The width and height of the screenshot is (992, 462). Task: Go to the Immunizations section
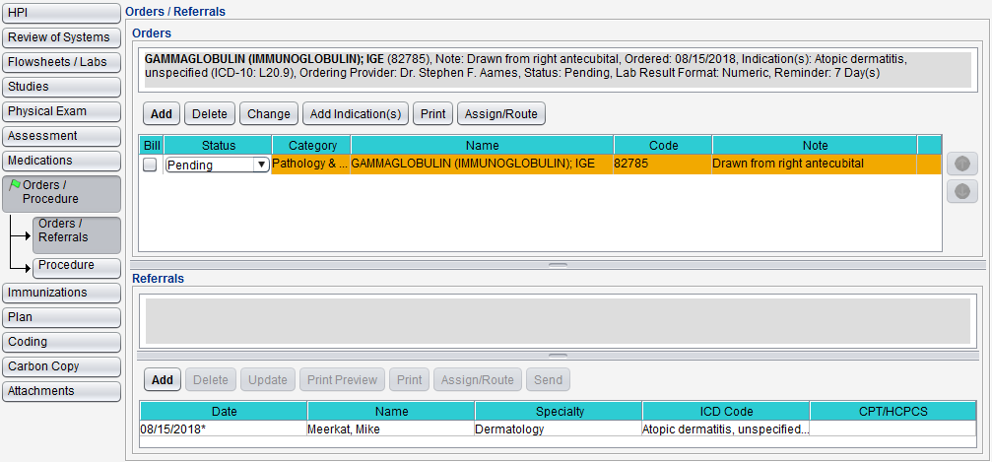(x=61, y=293)
